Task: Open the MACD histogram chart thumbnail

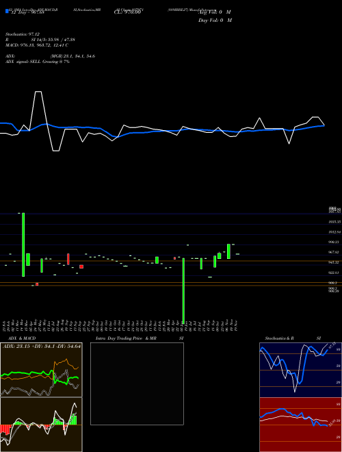Action: (x=41, y=425)
